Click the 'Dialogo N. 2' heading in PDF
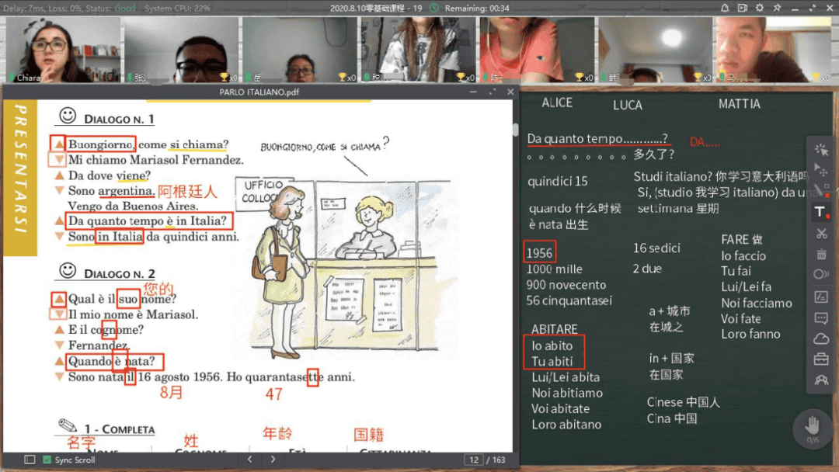839x472 pixels. [x=120, y=274]
